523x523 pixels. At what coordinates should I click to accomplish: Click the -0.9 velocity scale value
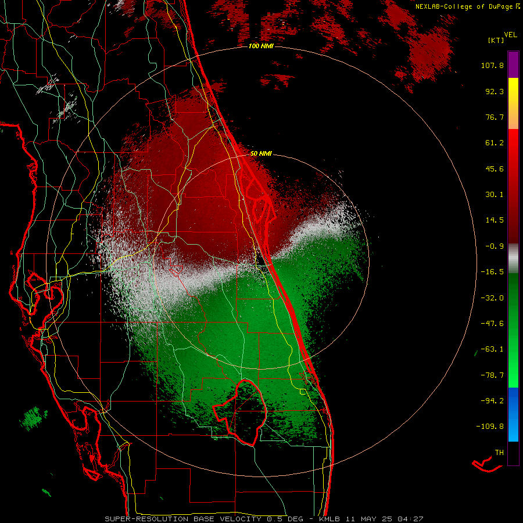(495, 246)
